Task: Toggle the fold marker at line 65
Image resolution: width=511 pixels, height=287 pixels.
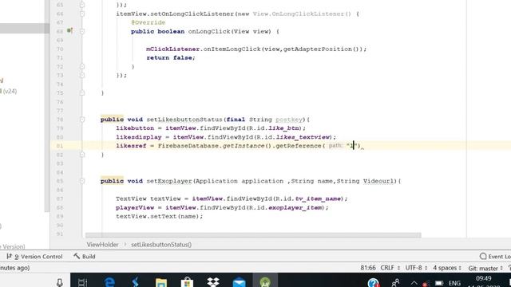Action: coord(82,5)
